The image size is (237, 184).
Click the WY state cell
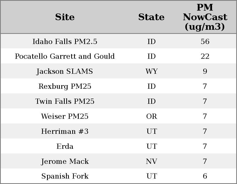(152, 71)
